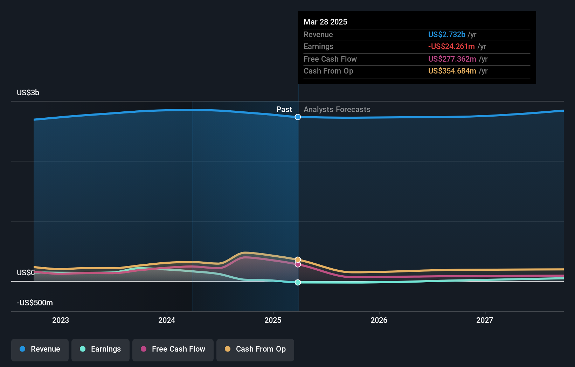Click the 2024 x-axis label

[x=167, y=320]
